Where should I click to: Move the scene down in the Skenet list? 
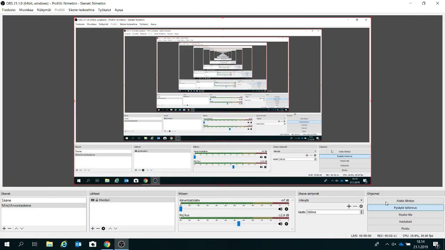click(22, 228)
